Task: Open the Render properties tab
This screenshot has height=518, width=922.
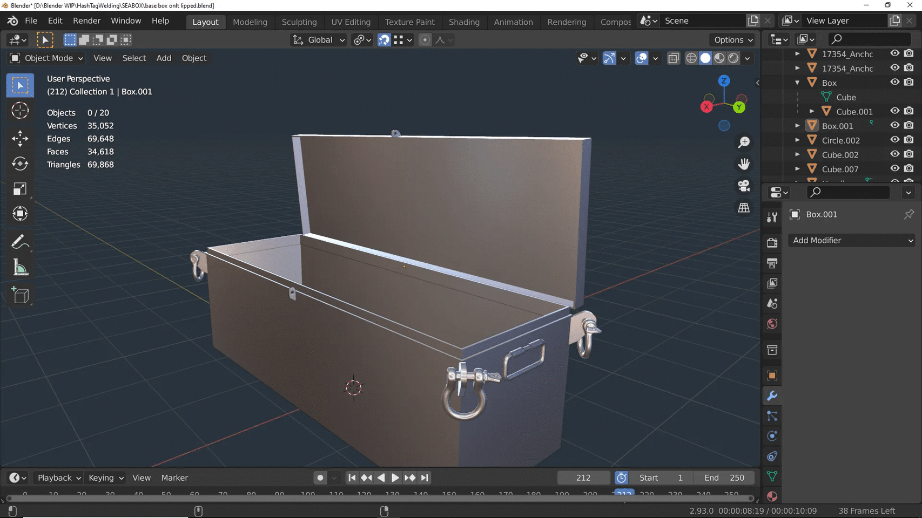Action: pos(772,243)
